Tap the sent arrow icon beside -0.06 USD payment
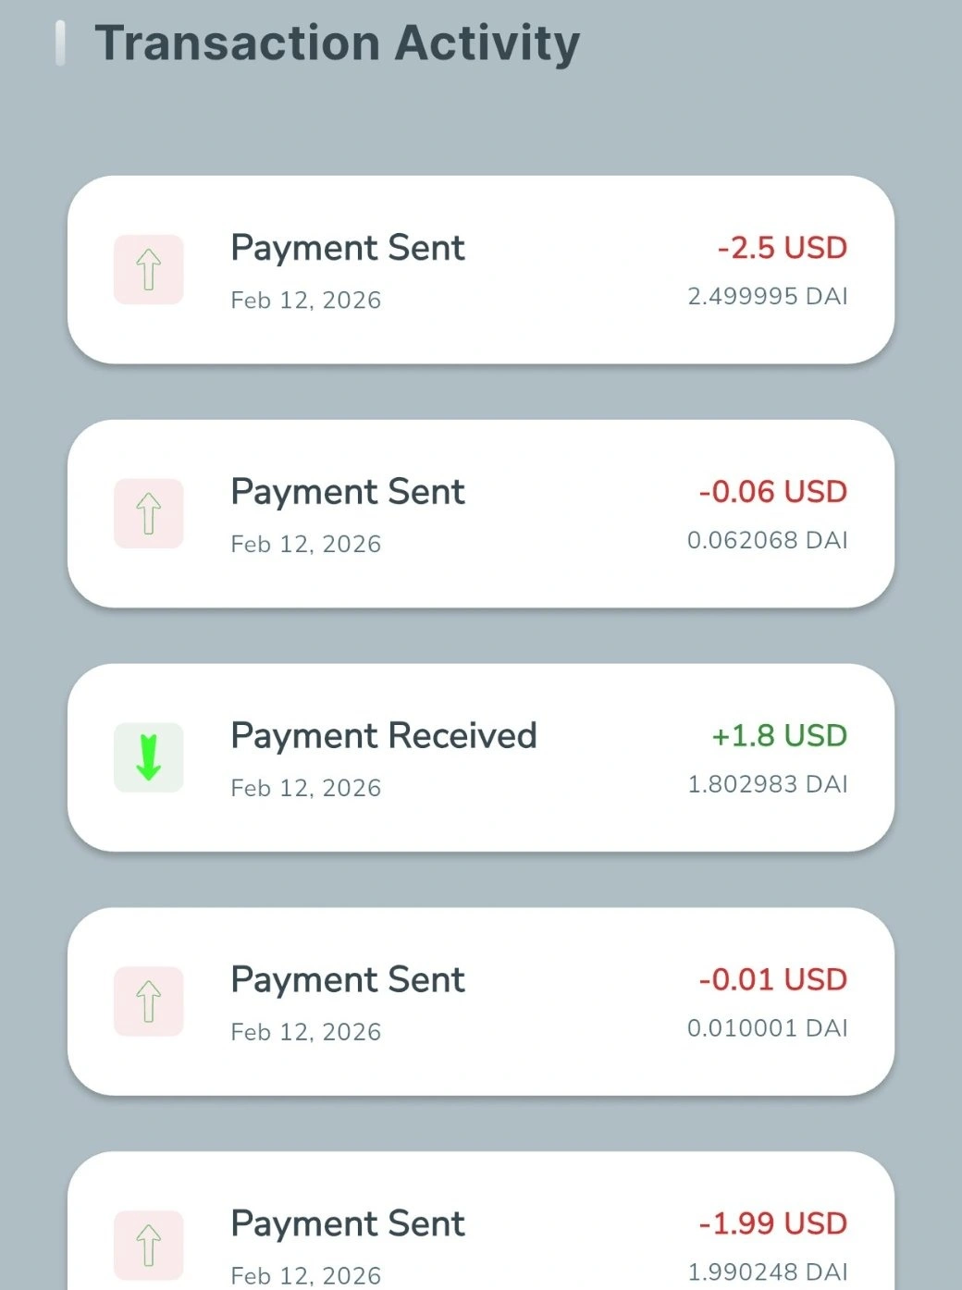The height and width of the screenshot is (1290, 962). (149, 514)
